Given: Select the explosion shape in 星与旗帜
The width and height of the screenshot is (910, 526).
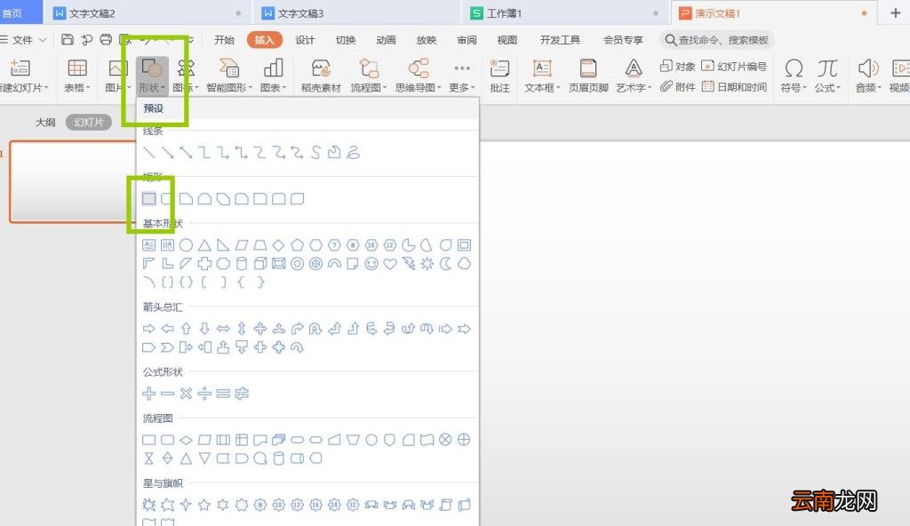Looking at the screenshot, I should [149, 505].
